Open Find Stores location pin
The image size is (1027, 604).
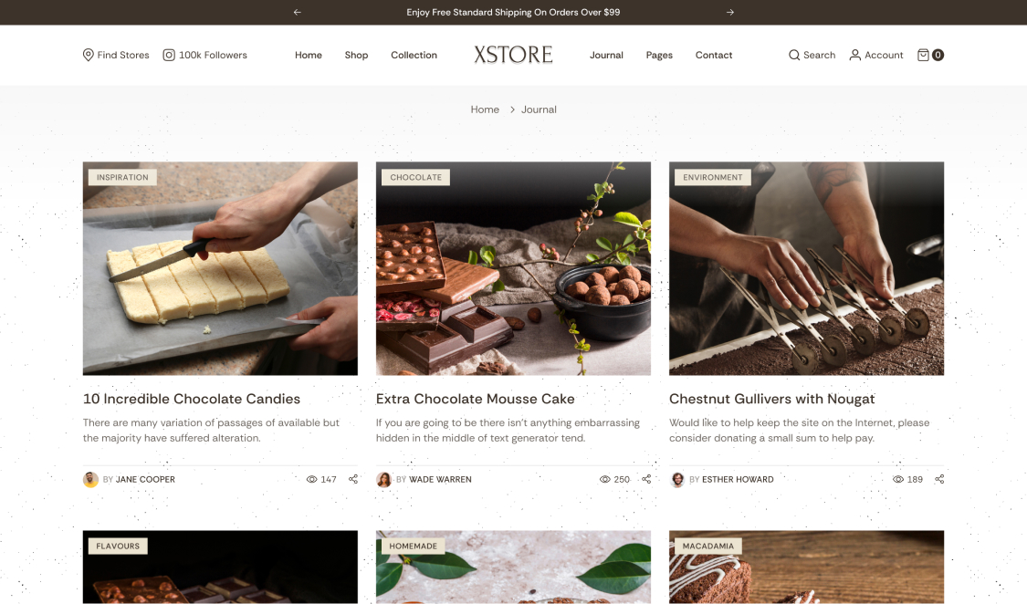pos(89,55)
